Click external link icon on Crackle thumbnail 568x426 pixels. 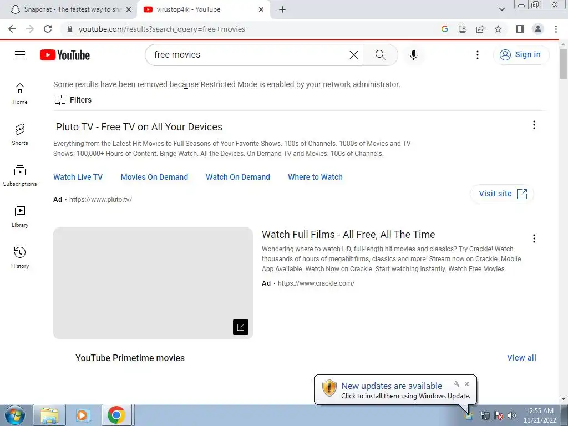pos(241,327)
